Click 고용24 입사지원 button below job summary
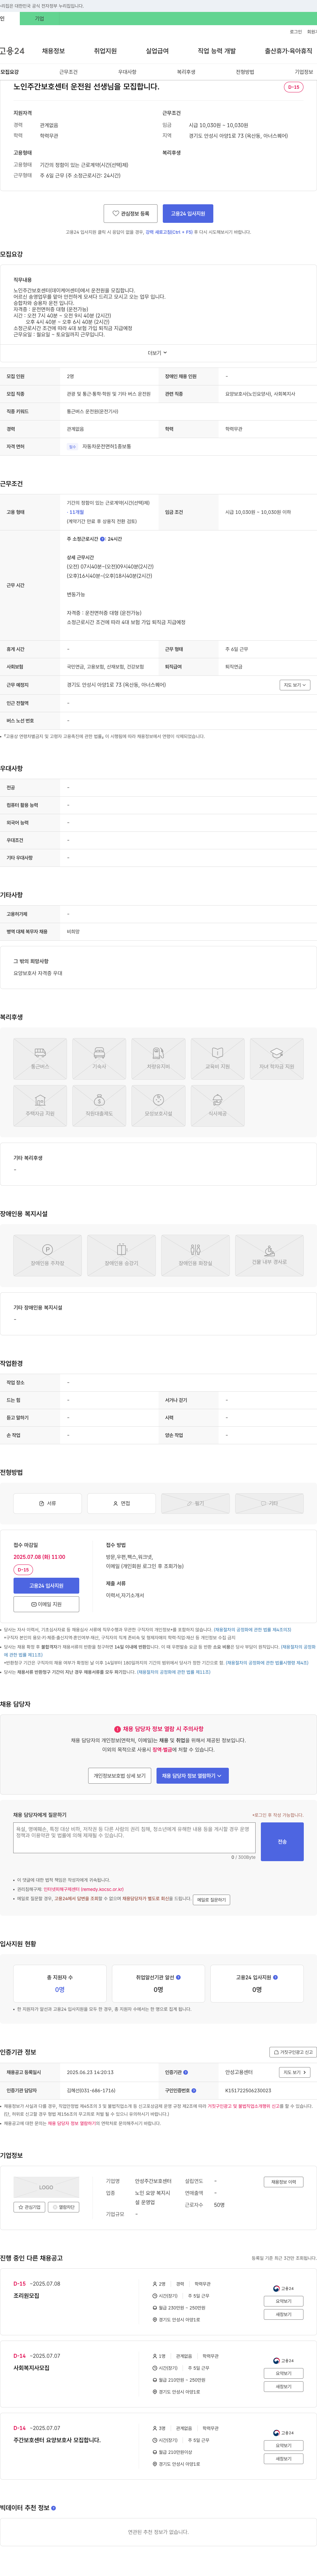This screenshot has height=2576, width=317. pyautogui.click(x=188, y=213)
